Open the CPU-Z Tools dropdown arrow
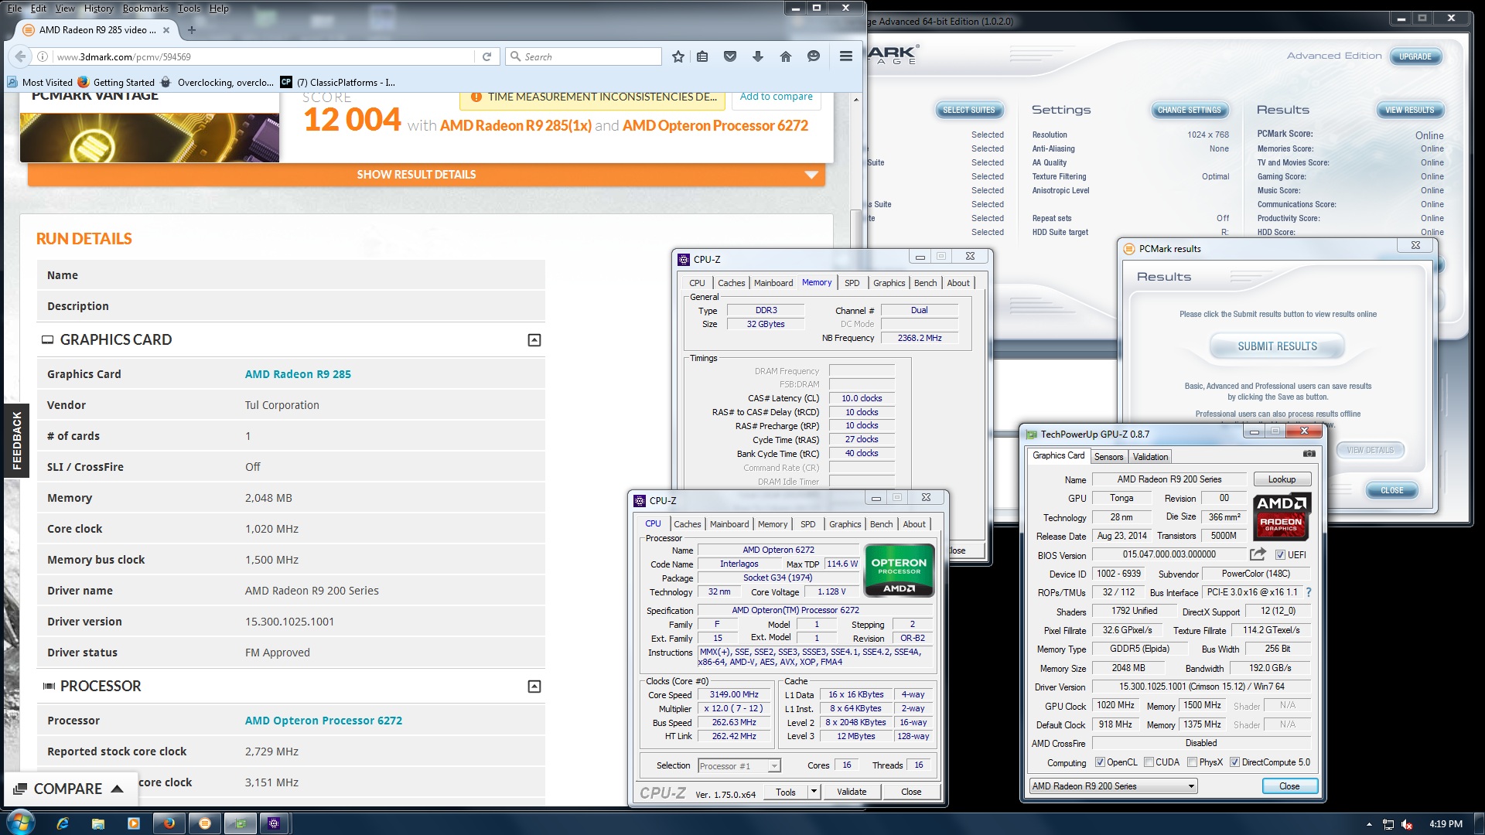The image size is (1485, 835). pos(814,792)
